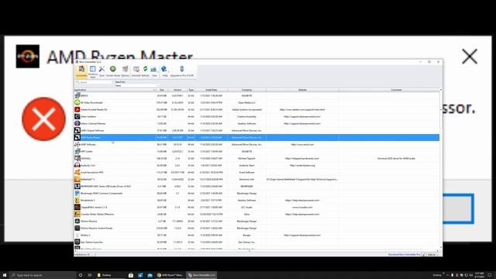Open Task View from taskbar
The width and height of the screenshot is (496, 279).
(x=90, y=275)
